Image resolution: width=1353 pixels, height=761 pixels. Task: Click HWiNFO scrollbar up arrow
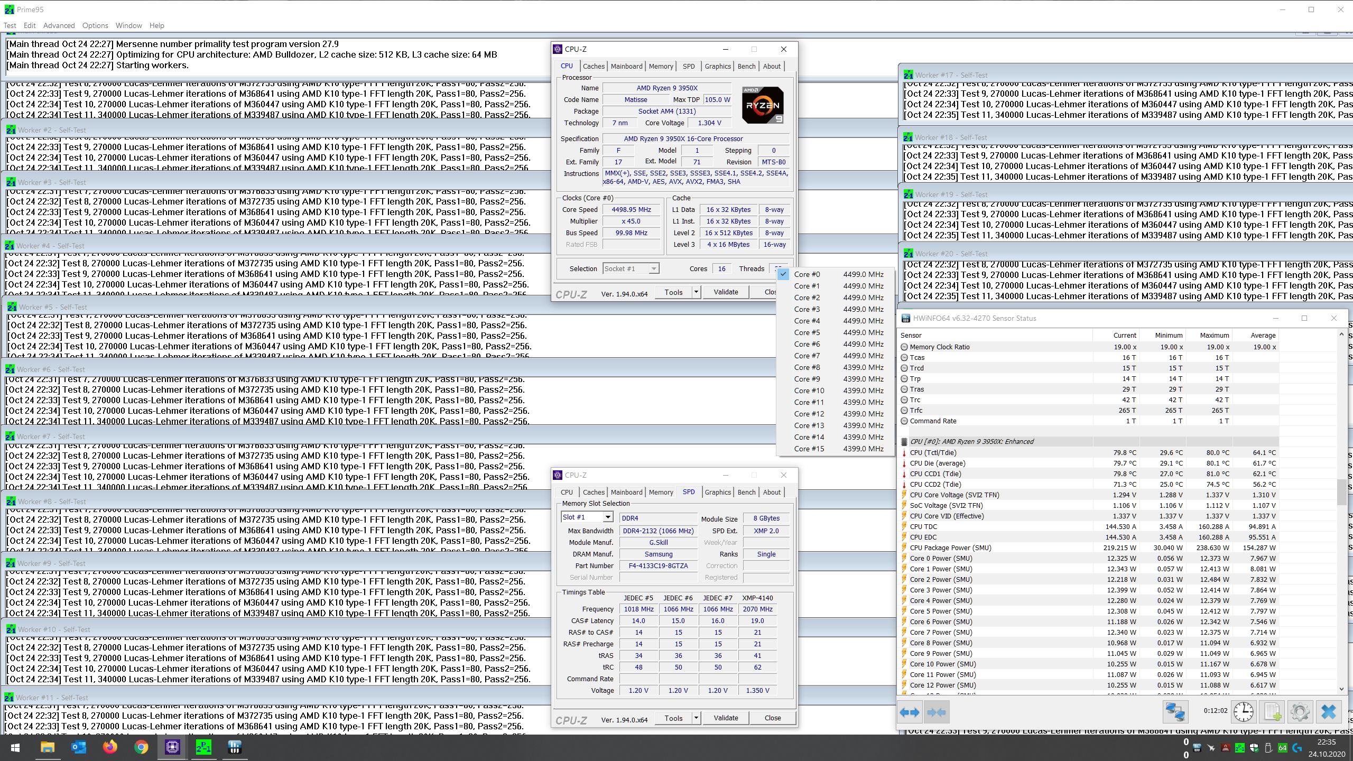click(1341, 335)
